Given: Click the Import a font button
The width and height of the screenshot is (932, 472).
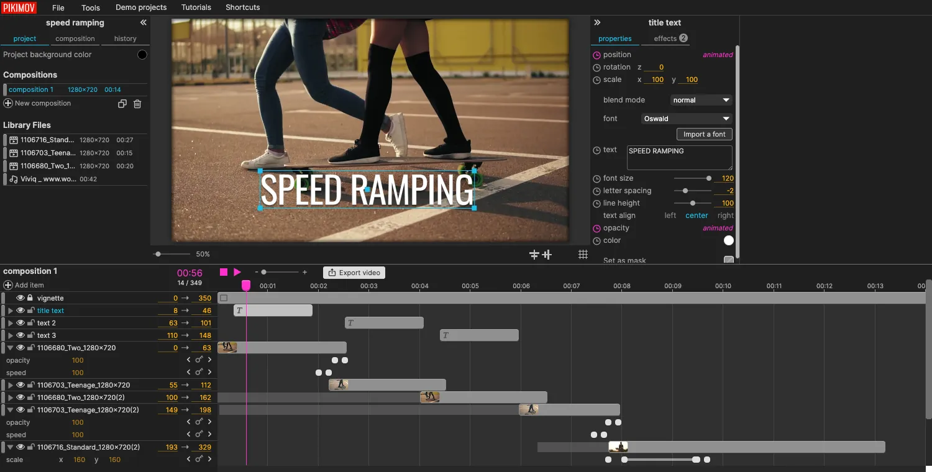Looking at the screenshot, I should (x=704, y=134).
